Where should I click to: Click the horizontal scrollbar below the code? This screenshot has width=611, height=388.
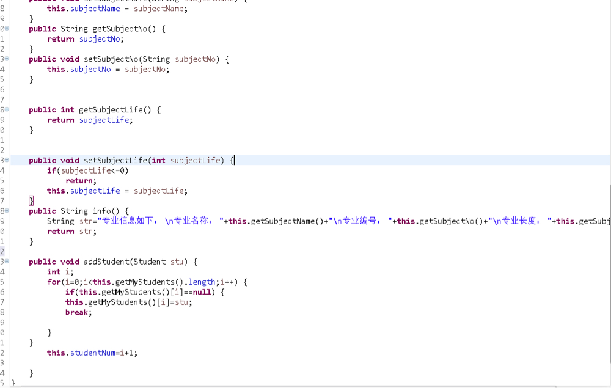(288, 387)
